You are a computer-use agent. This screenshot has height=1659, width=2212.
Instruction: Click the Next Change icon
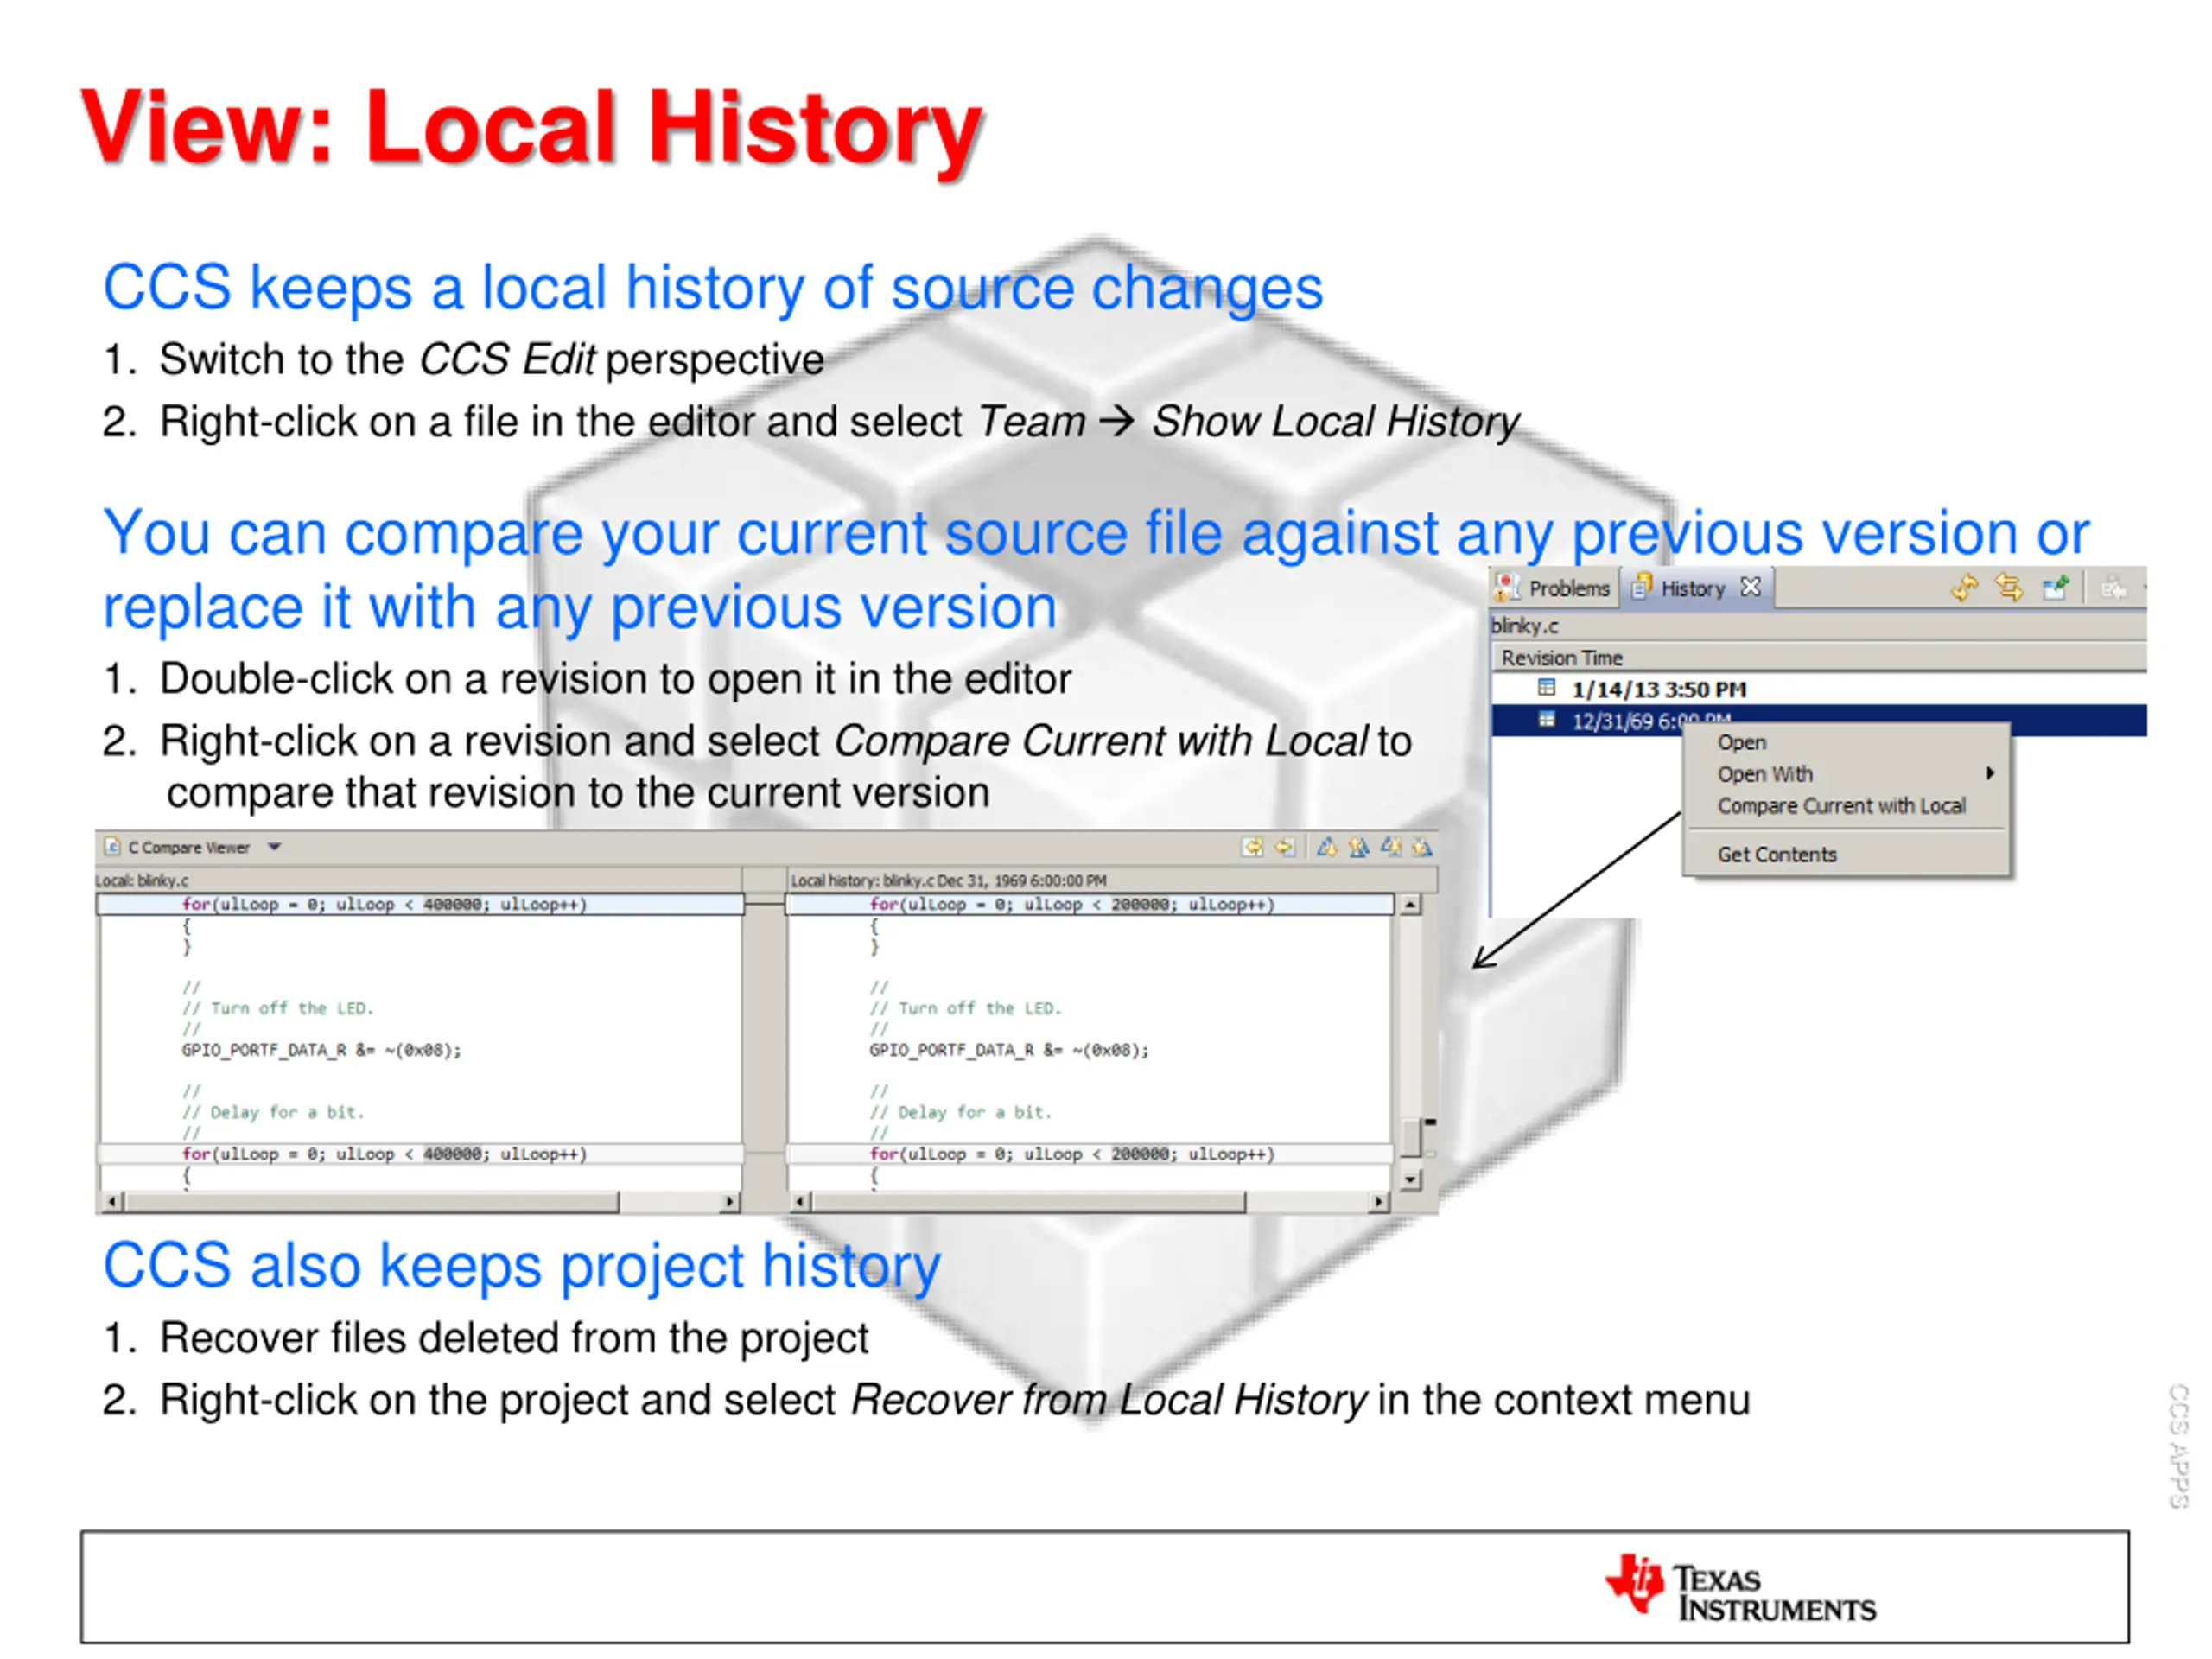click(x=1391, y=847)
